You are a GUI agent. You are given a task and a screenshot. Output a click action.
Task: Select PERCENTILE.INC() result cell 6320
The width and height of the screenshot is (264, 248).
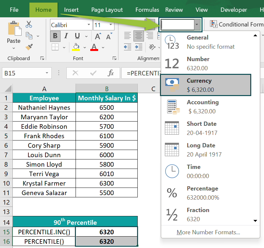(107, 232)
